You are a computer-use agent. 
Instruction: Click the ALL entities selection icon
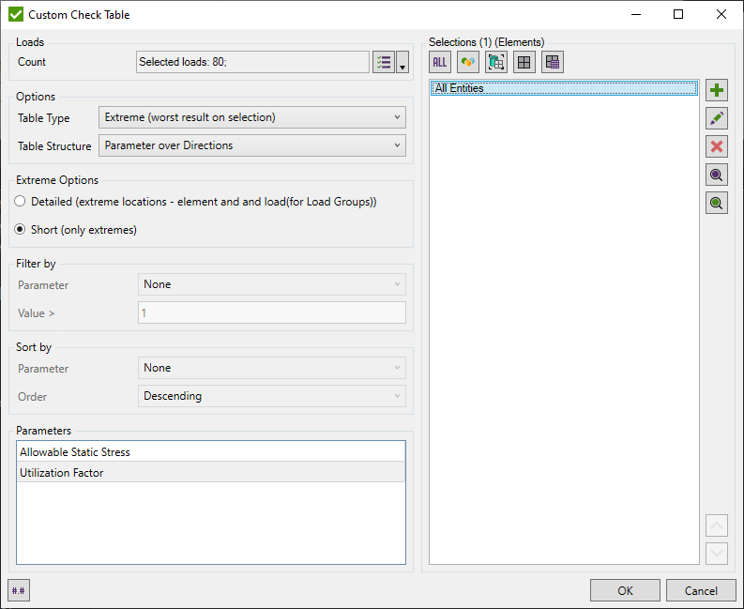(440, 62)
